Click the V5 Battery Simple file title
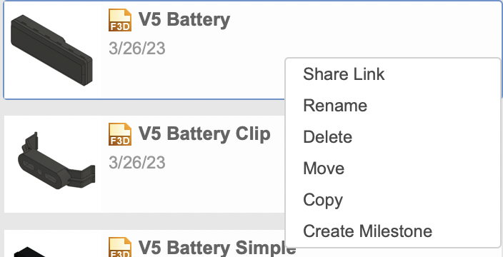Viewport: 503px width, 257px height. (217, 248)
